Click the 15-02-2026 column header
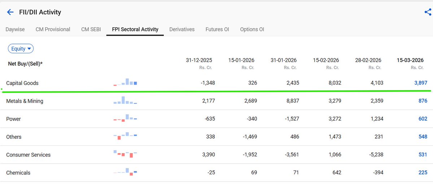The height and width of the screenshot is (184, 433). click(326, 60)
